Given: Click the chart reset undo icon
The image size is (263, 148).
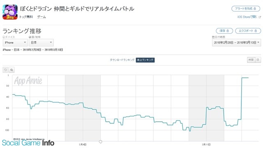Looking at the screenshot, I should [5, 70].
